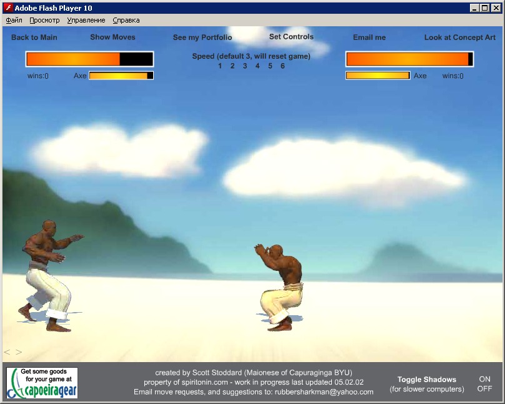Turn shadows OFF
Image resolution: width=505 pixels, height=404 pixels.
pyautogui.click(x=484, y=388)
